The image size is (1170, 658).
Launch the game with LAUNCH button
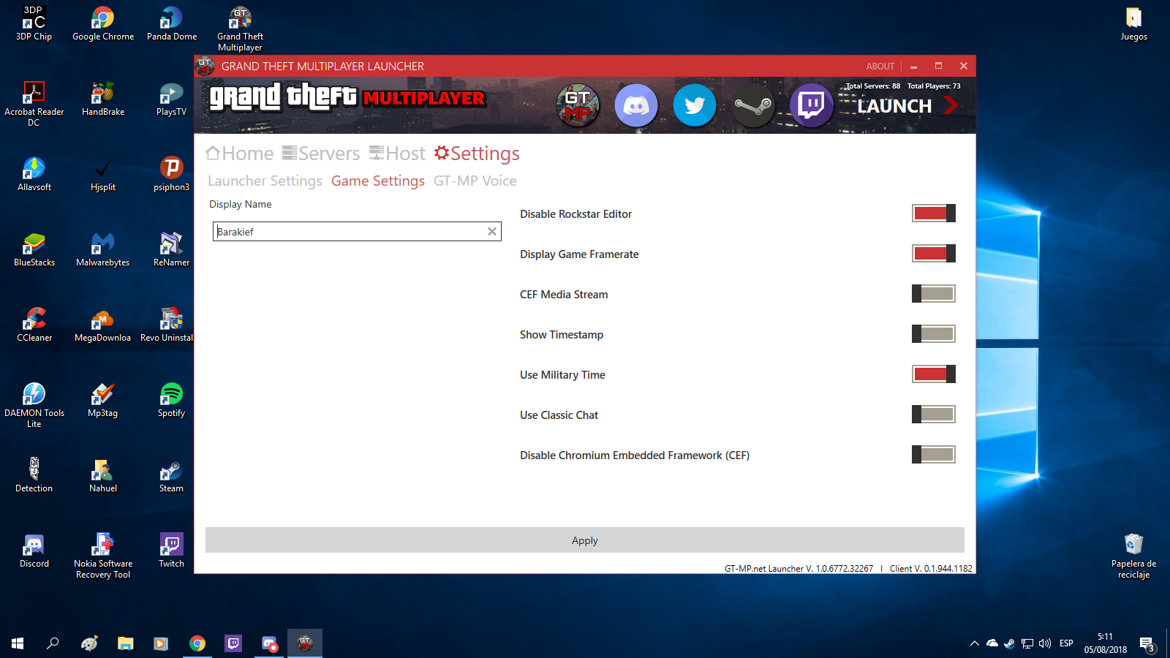click(907, 106)
